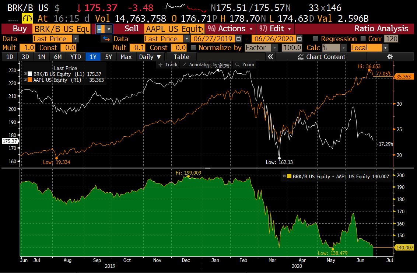This screenshot has height=273, width=417.
Task: Click white BRK/B legend color swatch
Action: pyautogui.click(x=30, y=74)
